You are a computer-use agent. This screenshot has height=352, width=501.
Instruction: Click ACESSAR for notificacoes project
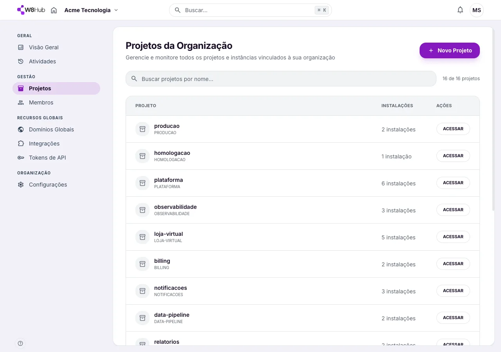click(x=453, y=291)
